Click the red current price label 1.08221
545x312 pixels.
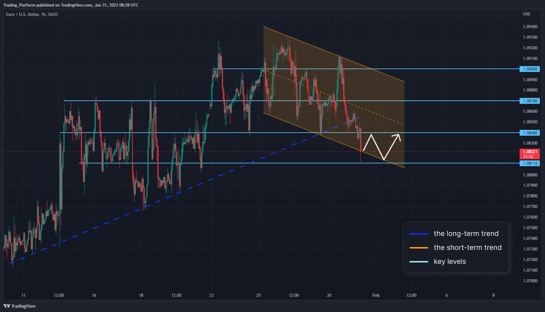coord(530,154)
